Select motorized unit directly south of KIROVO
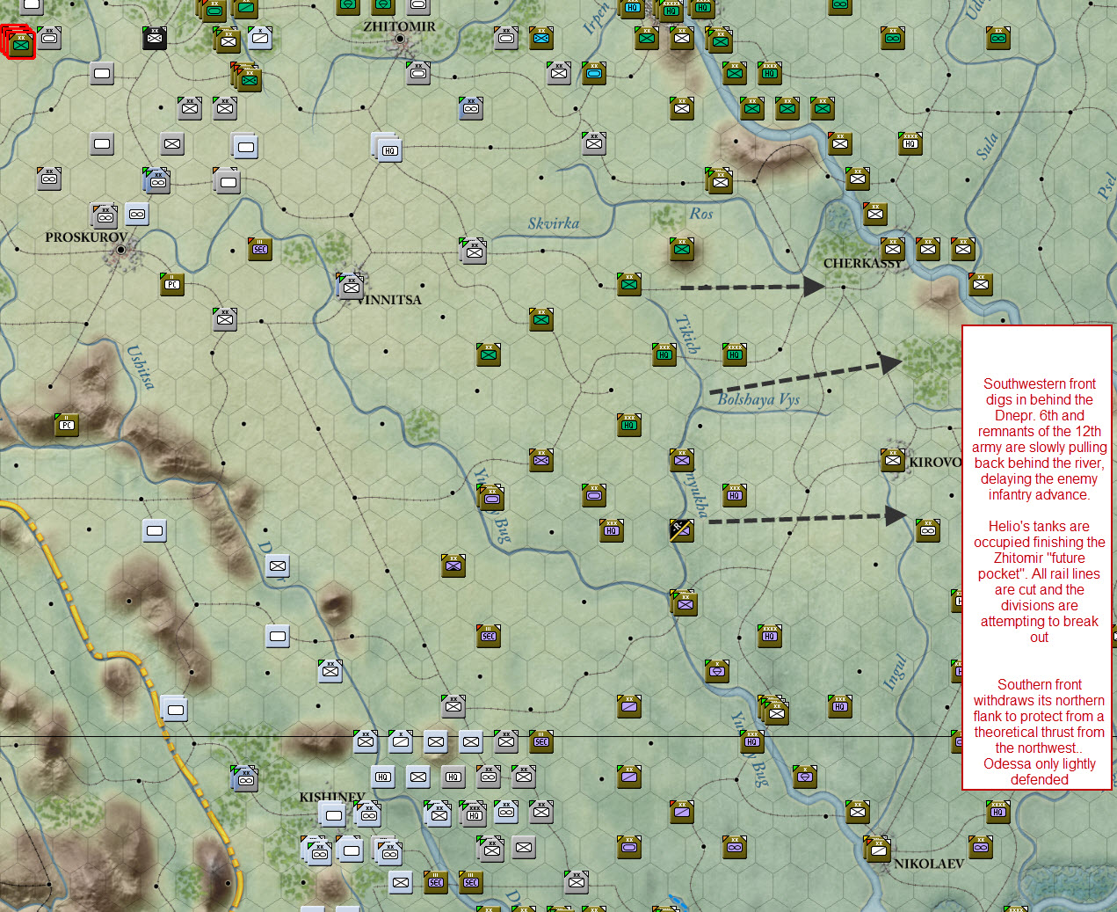1117x912 pixels. (x=928, y=530)
